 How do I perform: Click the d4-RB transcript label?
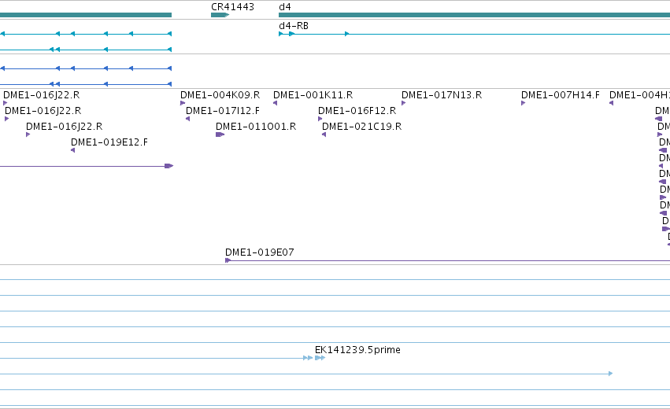(x=294, y=26)
